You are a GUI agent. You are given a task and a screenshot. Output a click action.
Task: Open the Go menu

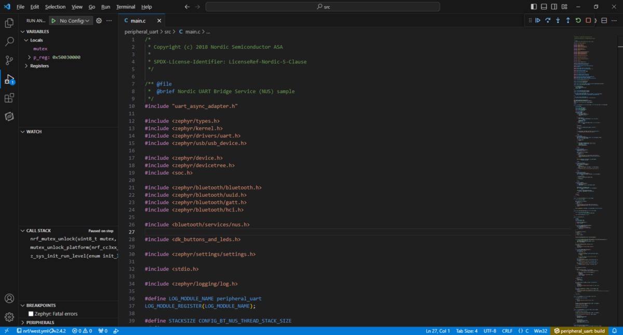pos(91,7)
